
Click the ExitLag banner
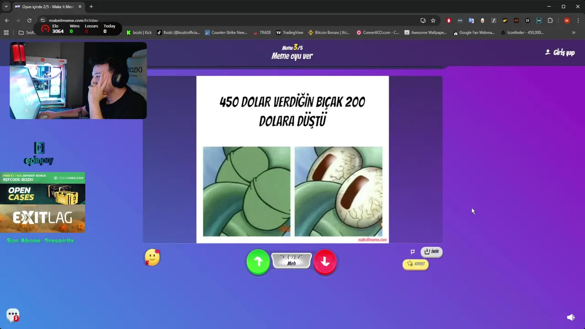click(x=43, y=218)
